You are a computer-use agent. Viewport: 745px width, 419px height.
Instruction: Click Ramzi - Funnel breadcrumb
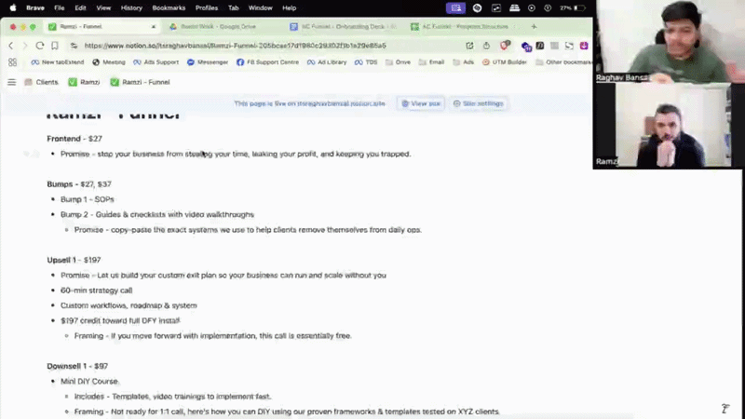click(x=141, y=82)
